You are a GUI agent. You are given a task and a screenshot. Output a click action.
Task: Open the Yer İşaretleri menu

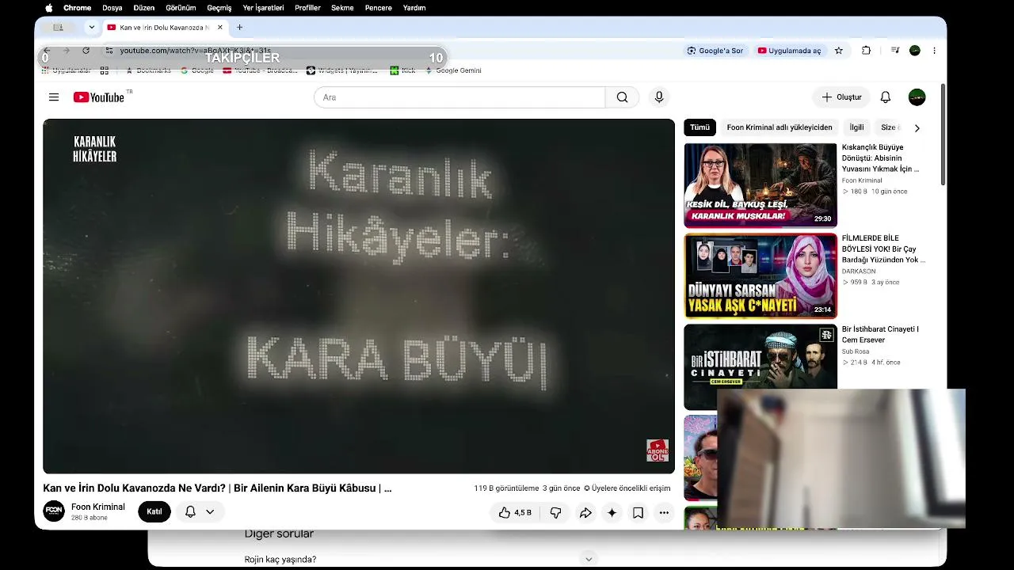point(263,8)
